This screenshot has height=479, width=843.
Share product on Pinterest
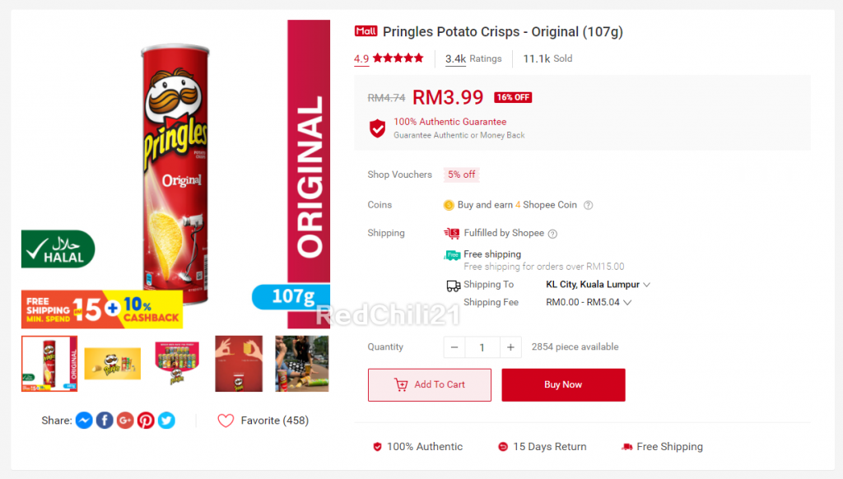tap(146, 421)
